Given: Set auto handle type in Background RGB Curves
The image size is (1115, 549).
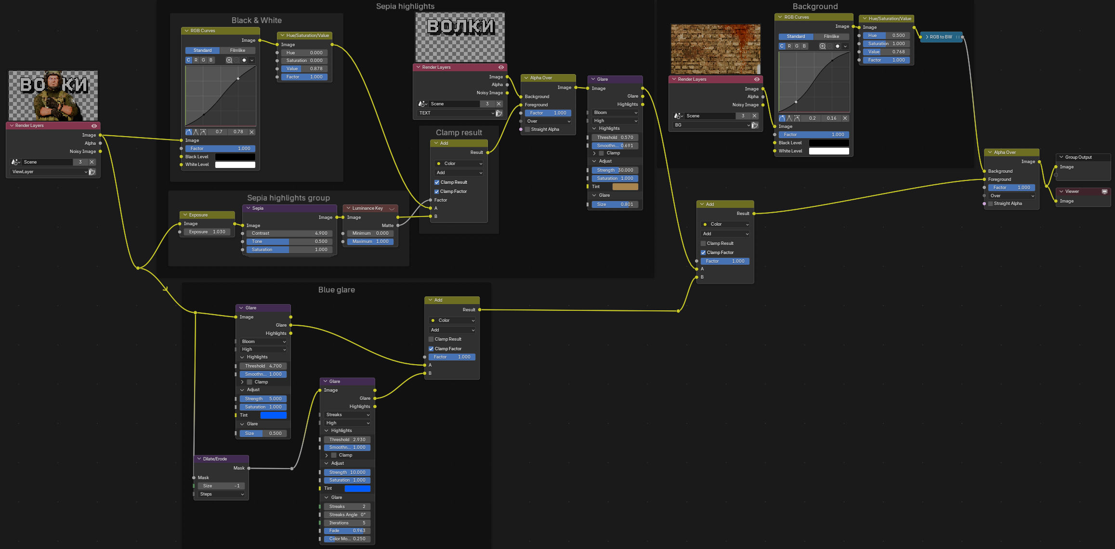Looking at the screenshot, I should (782, 118).
